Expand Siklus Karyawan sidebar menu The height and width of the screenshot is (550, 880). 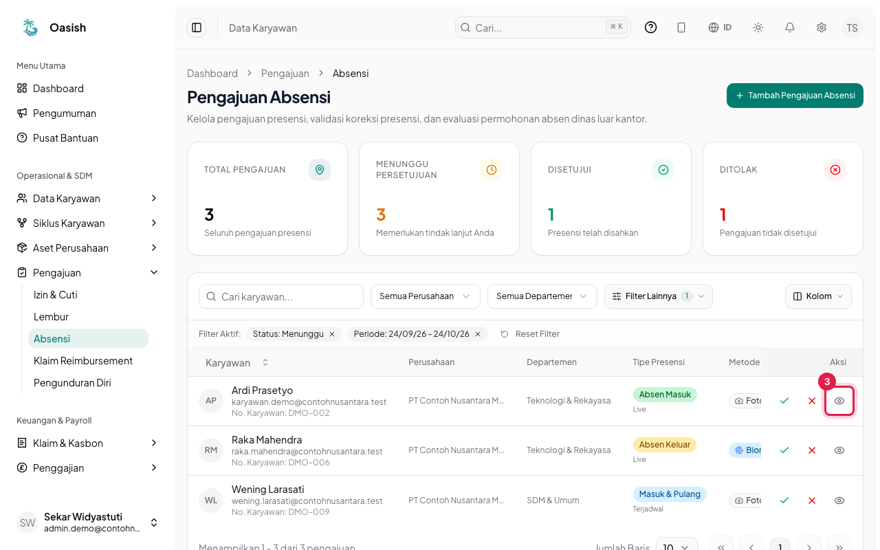coord(88,223)
